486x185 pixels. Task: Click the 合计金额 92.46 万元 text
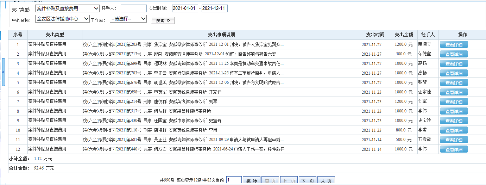tap(32, 168)
